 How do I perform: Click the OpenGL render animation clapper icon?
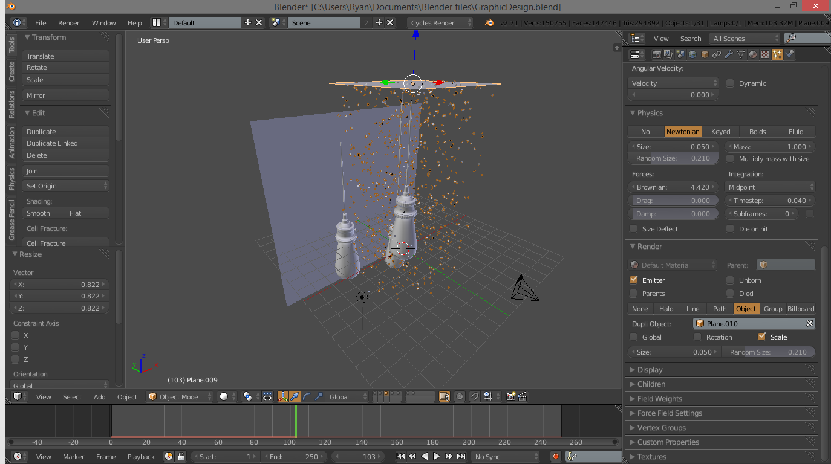point(522,396)
